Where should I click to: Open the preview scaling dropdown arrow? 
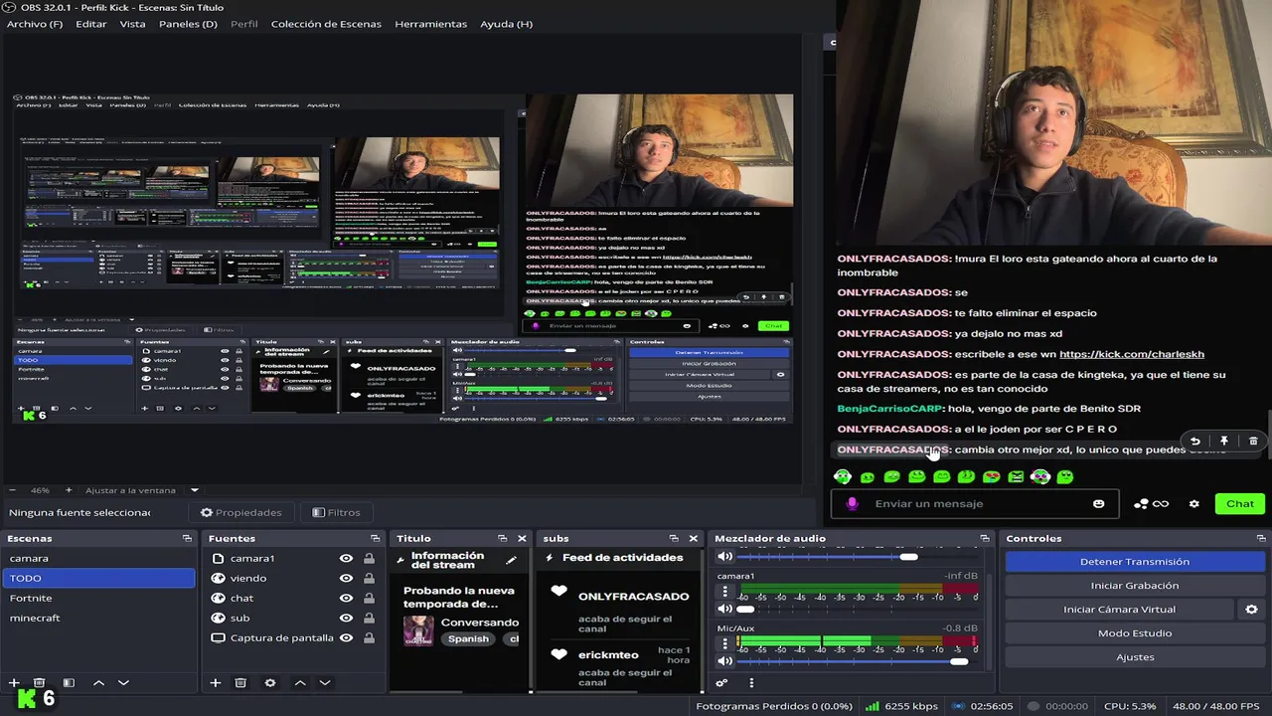point(195,490)
